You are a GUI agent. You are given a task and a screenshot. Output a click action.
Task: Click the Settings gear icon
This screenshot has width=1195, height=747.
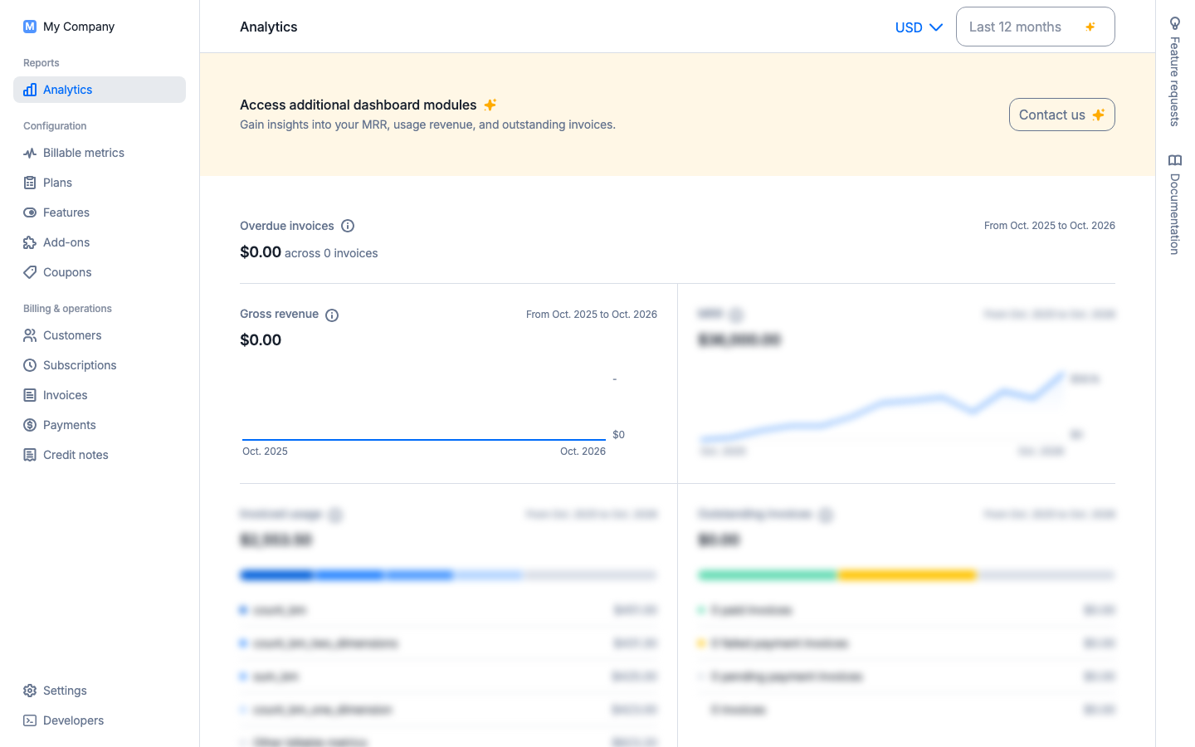click(x=30, y=691)
